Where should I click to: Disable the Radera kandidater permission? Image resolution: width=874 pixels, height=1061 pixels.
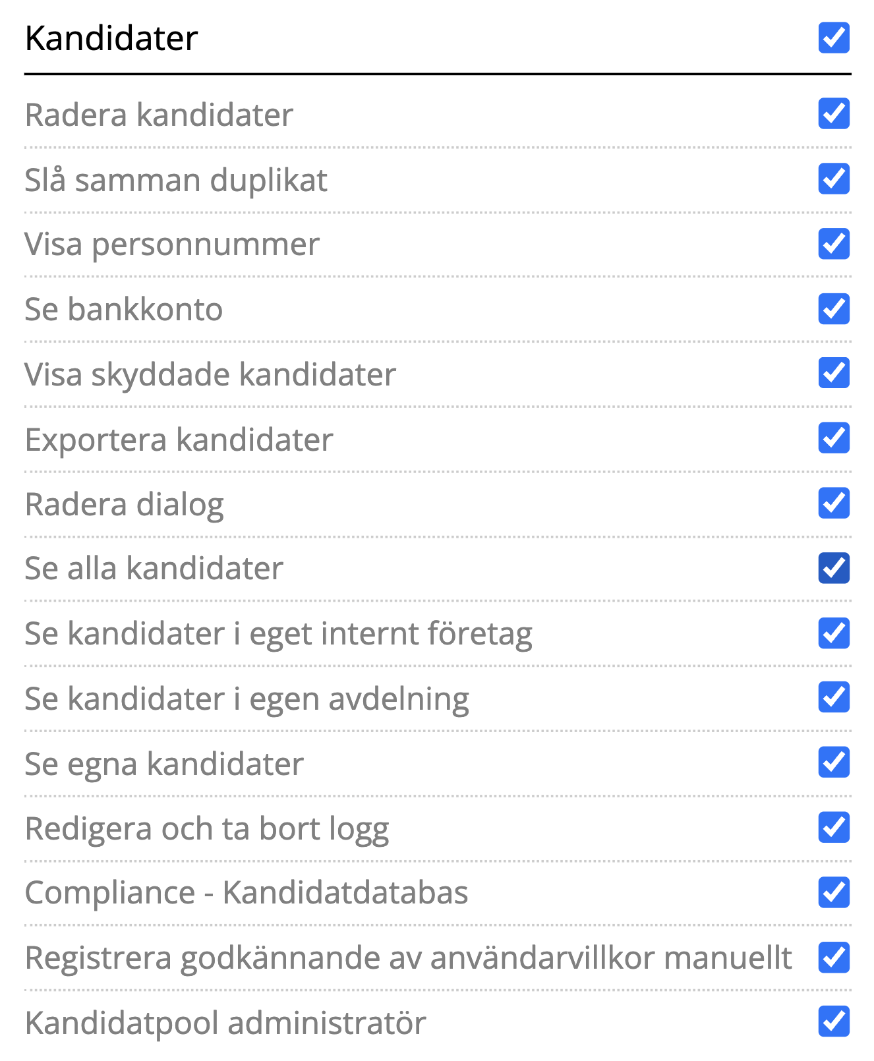[x=834, y=114]
